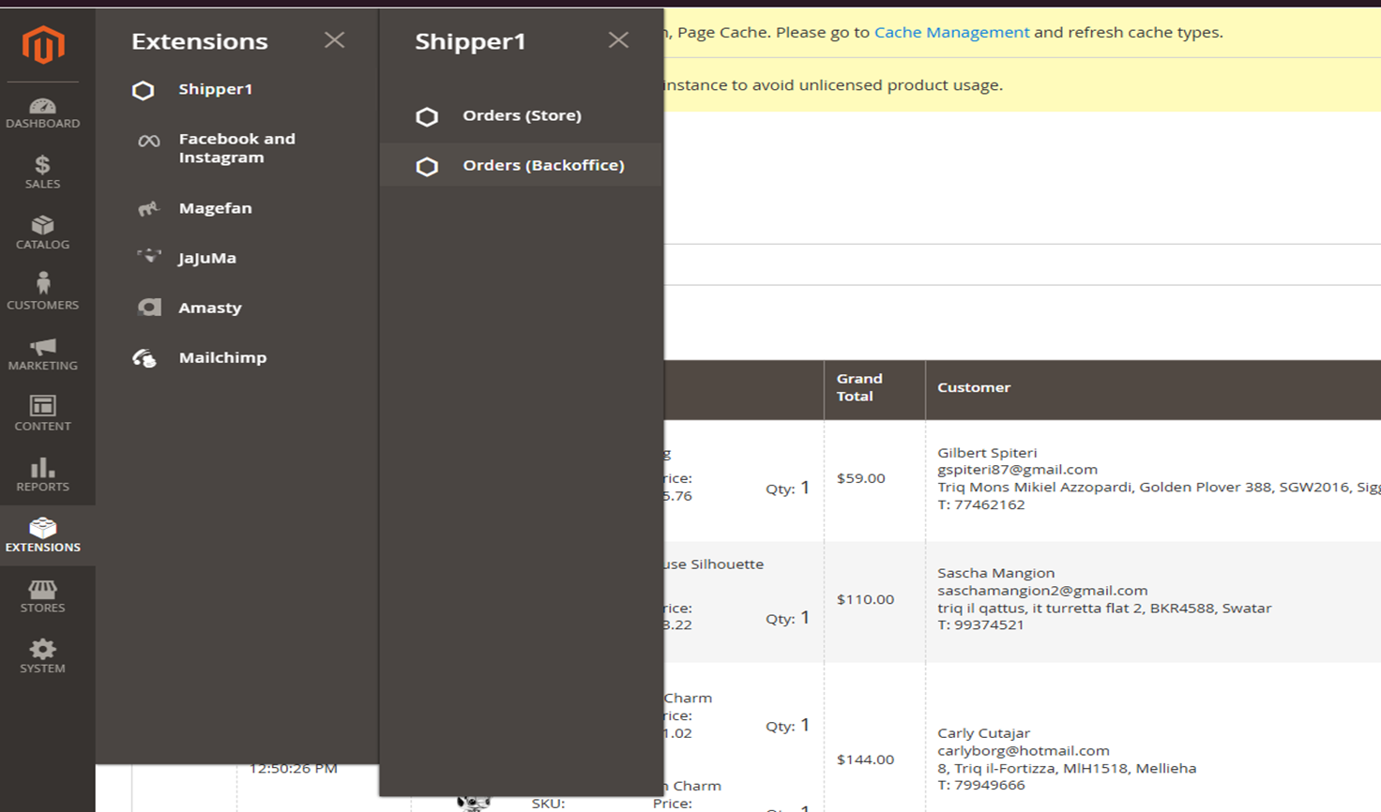The width and height of the screenshot is (1381, 812).
Task: Click email gspiteri87@gmail.com
Action: coord(1017,470)
